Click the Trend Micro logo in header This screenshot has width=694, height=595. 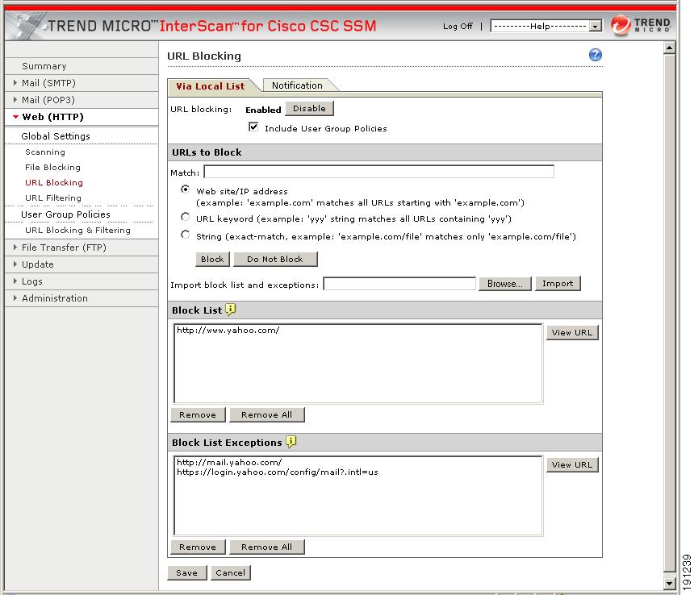(641, 25)
